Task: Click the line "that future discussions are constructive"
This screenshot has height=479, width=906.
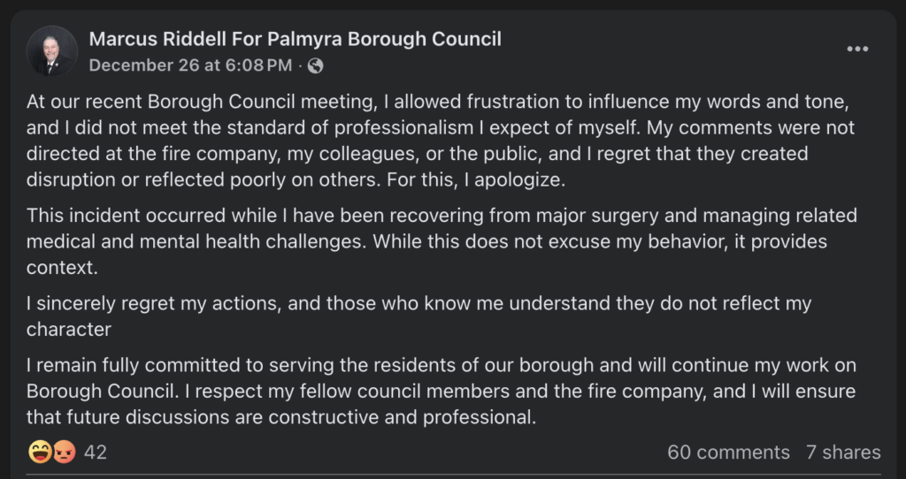Action: 281,417
